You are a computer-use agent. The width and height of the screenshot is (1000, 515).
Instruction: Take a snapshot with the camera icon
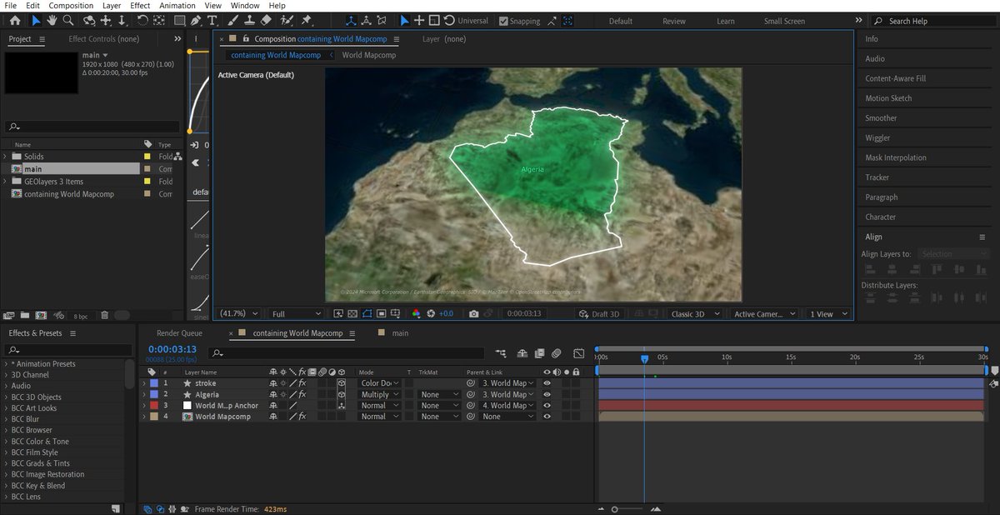point(473,314)
